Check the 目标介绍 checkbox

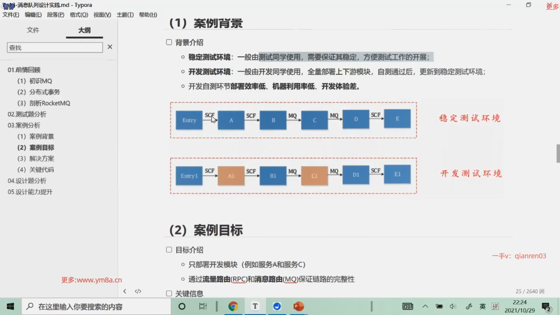coord(169,250)
